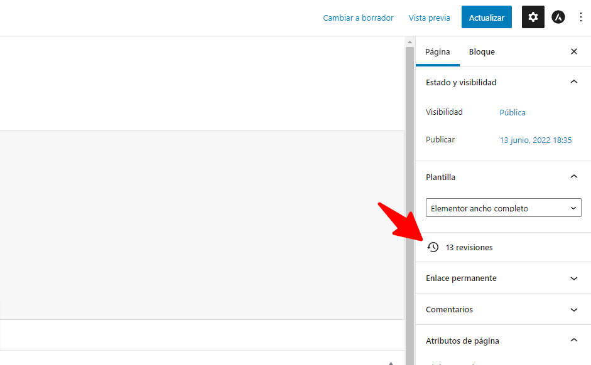Close the settings sidebar panel
Viewport: 591px width, 365px height.
[573, 51]
